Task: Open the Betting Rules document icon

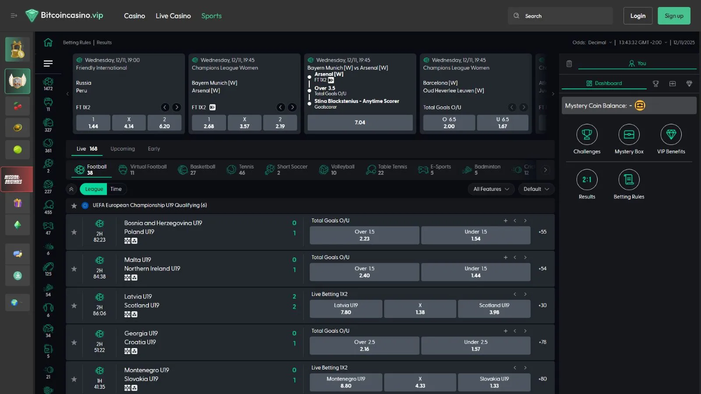Action: pyautogui.click(x=629, y=179)
